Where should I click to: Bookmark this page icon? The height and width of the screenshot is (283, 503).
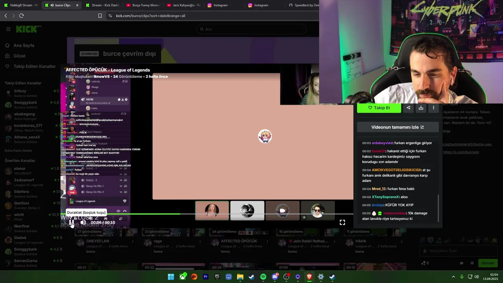tap(100, 16)
